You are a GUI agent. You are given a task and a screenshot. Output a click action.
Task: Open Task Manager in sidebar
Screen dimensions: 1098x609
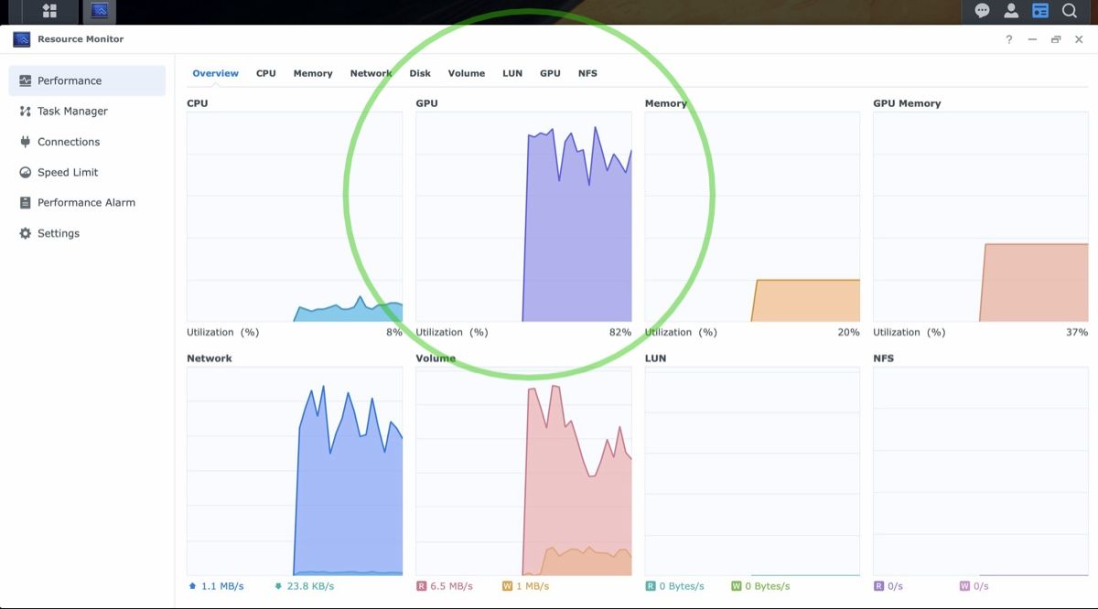[87, 112]
